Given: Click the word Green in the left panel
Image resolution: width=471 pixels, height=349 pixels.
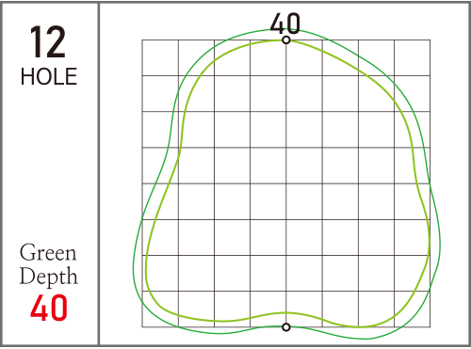Looking at the screenshot, I should [48, 252].
